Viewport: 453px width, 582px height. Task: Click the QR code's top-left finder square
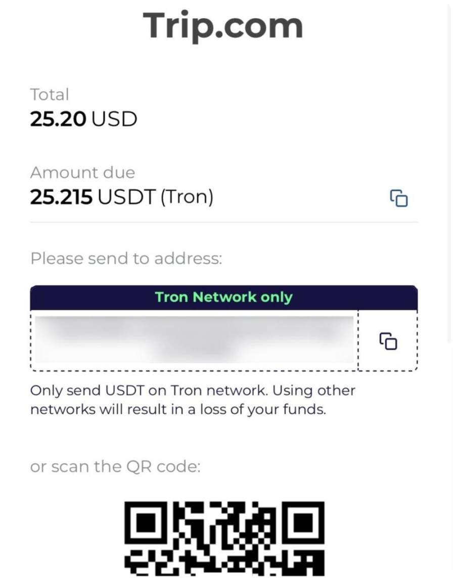tap(148, 522)
